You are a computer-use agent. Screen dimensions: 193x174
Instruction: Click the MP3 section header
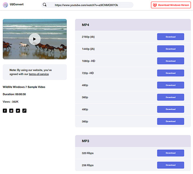coord(133,141)
